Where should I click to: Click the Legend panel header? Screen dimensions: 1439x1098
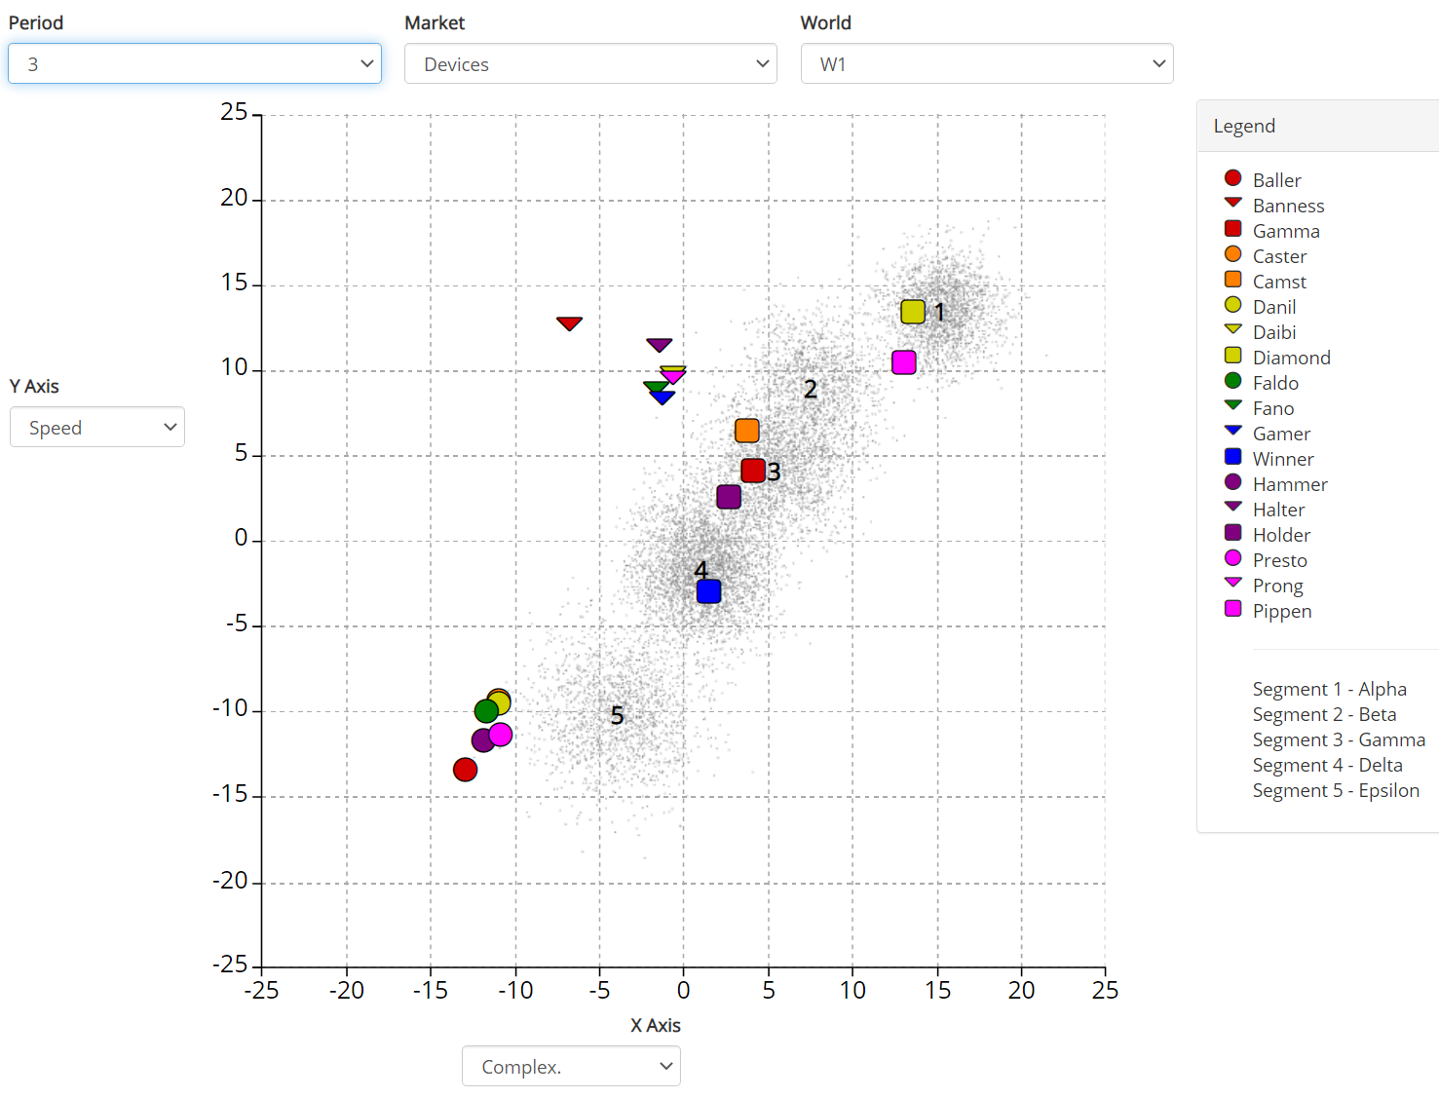pos(1317,126)
